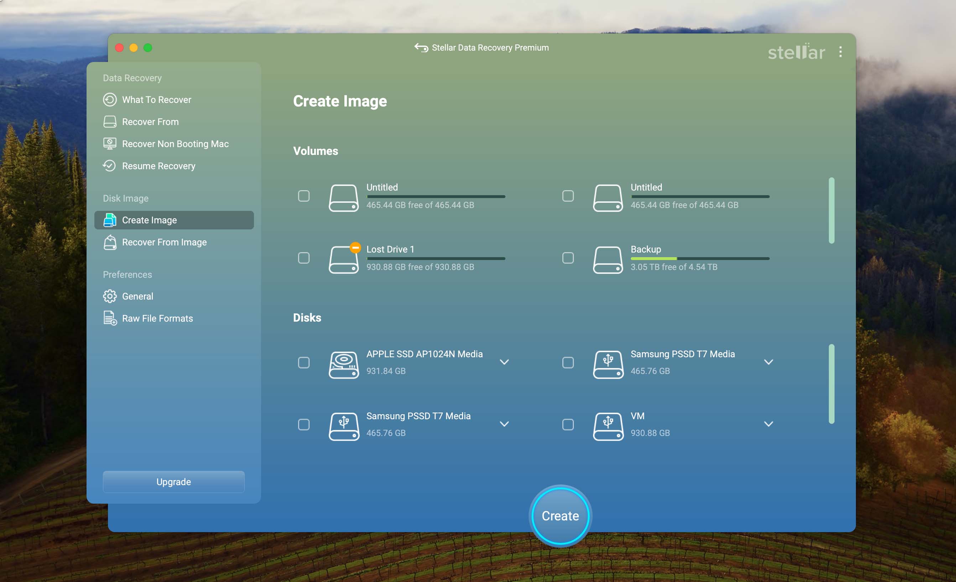Enable the VM disk checkbox

[568, 425]
